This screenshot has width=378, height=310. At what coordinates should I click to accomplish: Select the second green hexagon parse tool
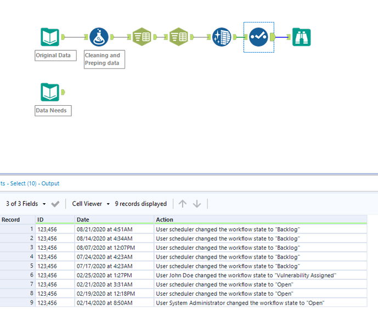point(179,37)
